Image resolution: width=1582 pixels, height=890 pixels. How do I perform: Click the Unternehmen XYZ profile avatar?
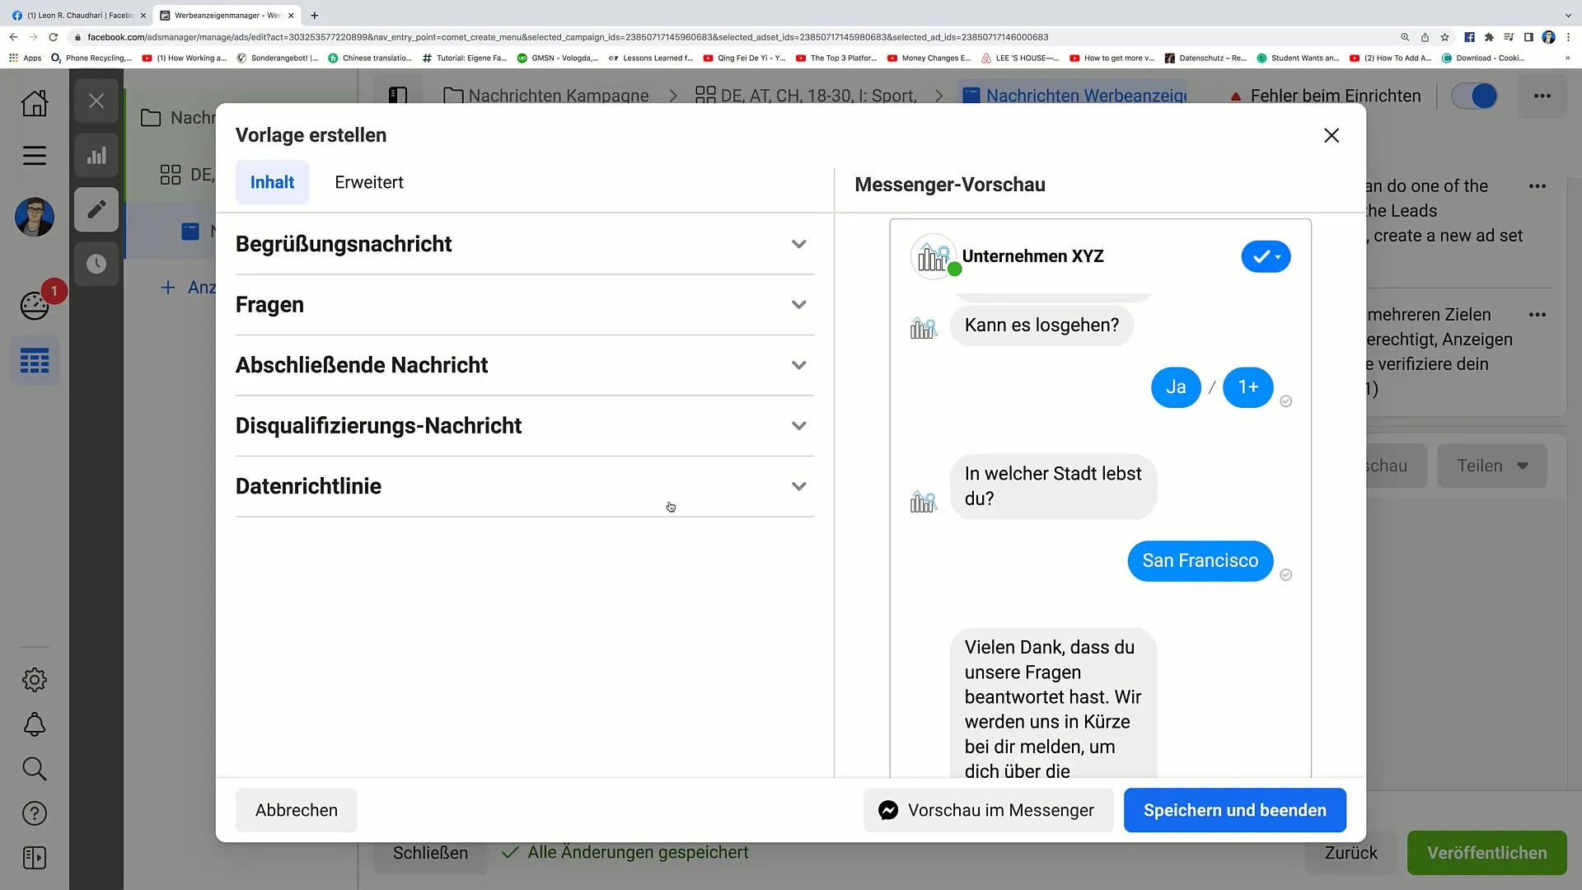coord(933,256)
